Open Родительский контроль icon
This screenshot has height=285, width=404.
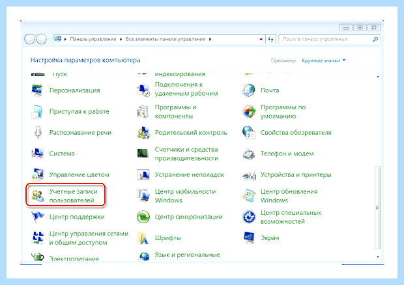click(x=143, y=133)
